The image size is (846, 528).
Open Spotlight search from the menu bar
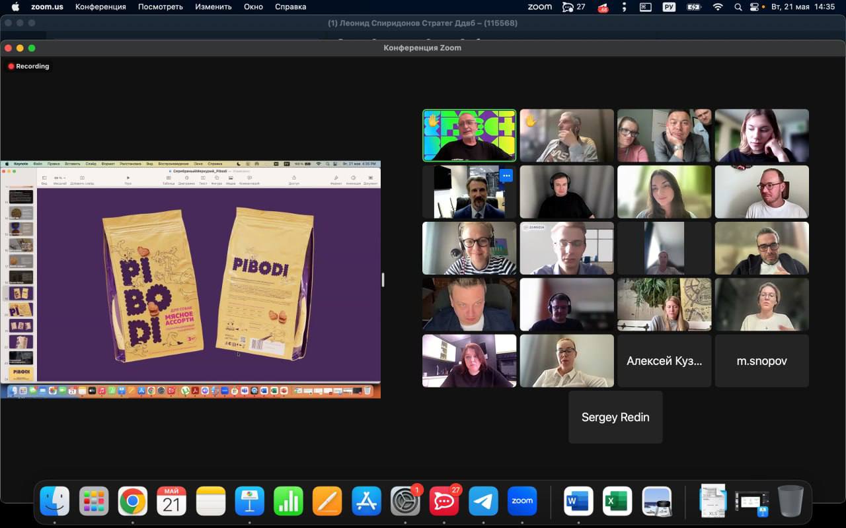[x=738, y=7]
